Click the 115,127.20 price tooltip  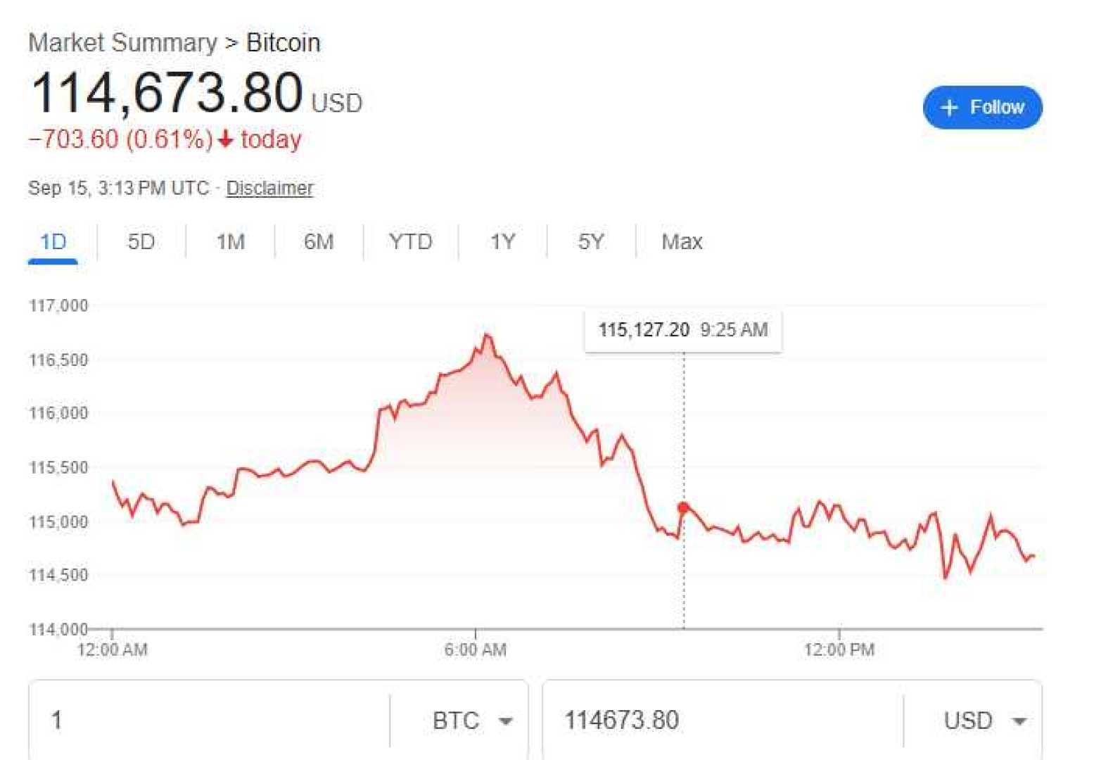pos(682,330)
